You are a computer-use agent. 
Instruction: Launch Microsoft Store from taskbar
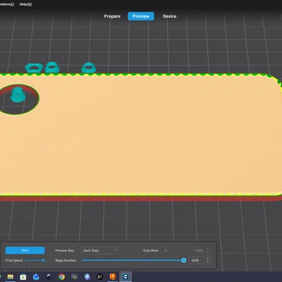pos(23,277)
